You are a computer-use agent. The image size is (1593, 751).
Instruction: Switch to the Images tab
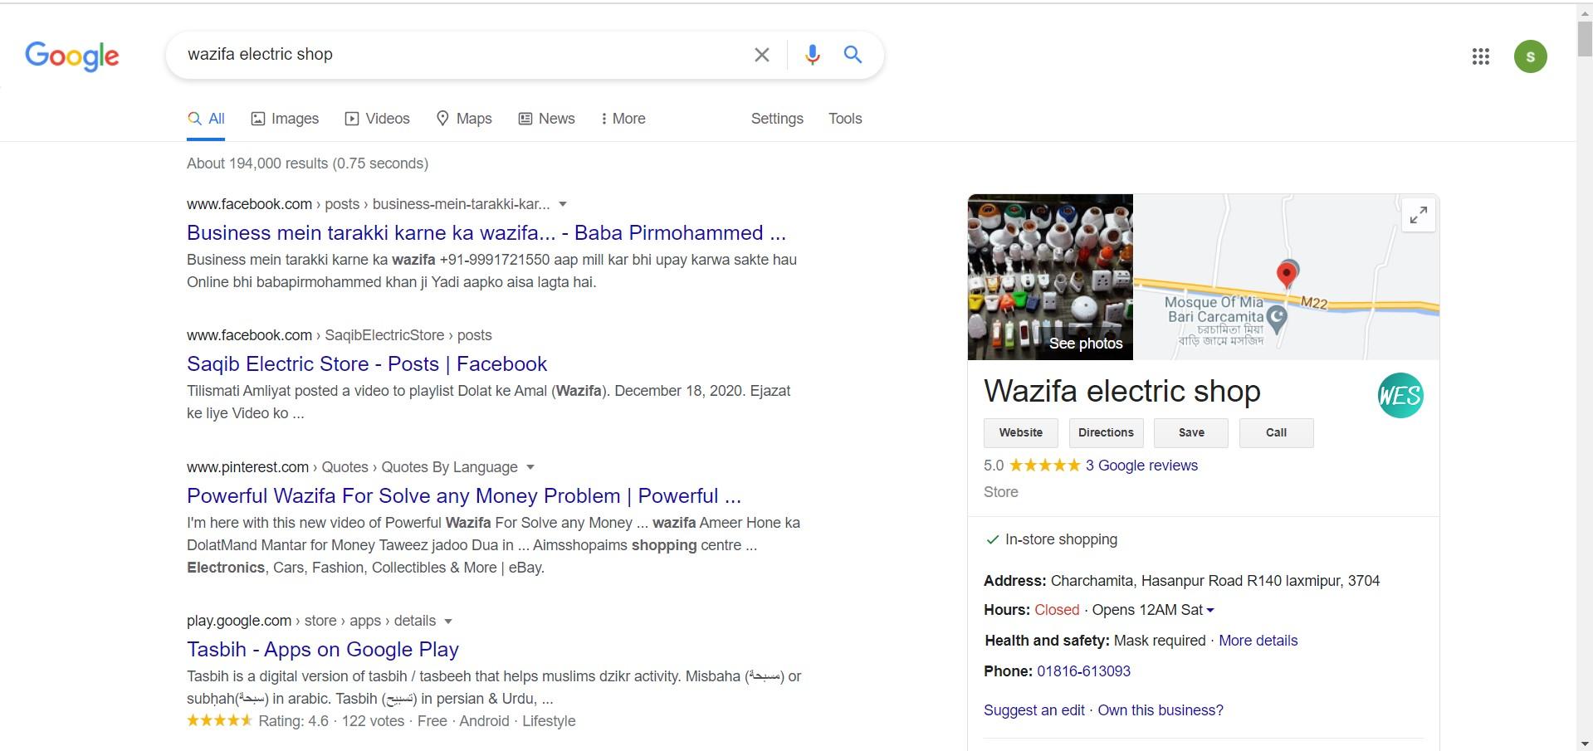[x=285, y=119]
